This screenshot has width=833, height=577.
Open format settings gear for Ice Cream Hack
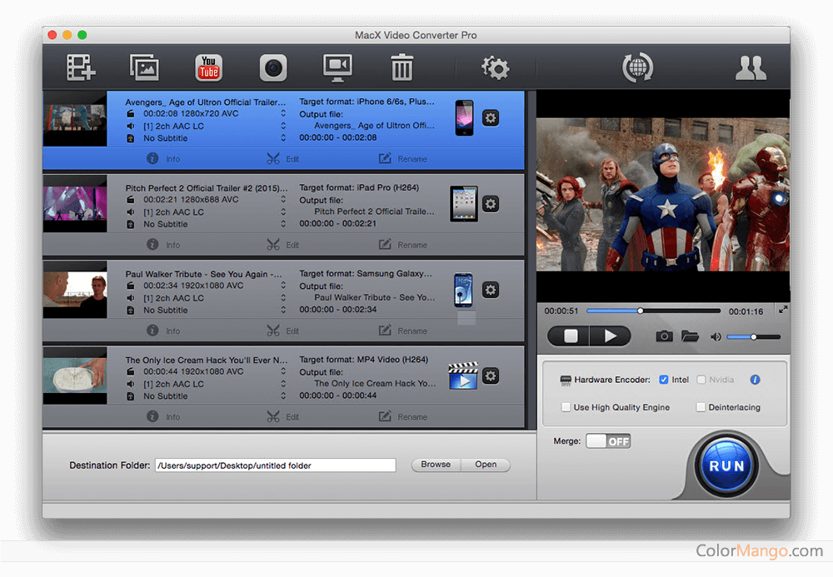click(491, 376)
